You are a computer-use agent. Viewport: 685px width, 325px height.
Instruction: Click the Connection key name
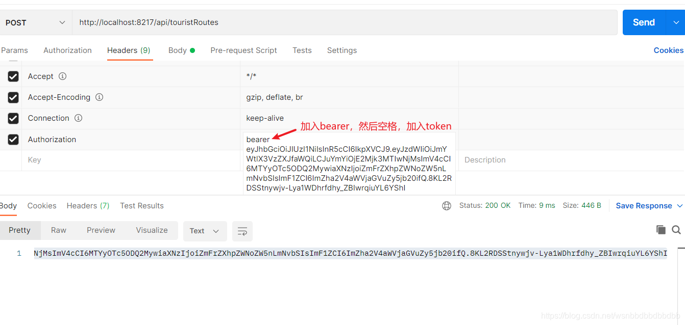click(48, 118)
